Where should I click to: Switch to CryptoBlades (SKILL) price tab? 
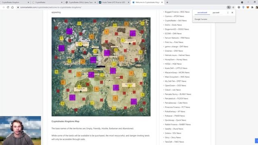pyautogui.click(x=81, y=2)
